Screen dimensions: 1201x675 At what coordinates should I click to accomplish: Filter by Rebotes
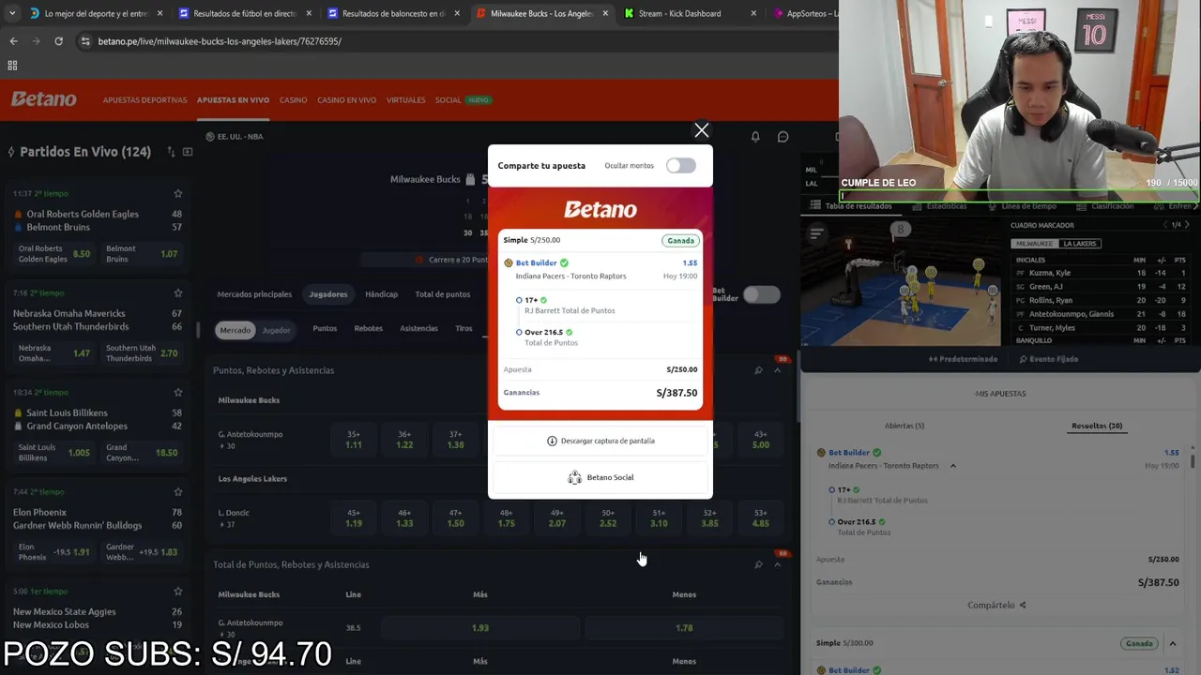[368, 329]
